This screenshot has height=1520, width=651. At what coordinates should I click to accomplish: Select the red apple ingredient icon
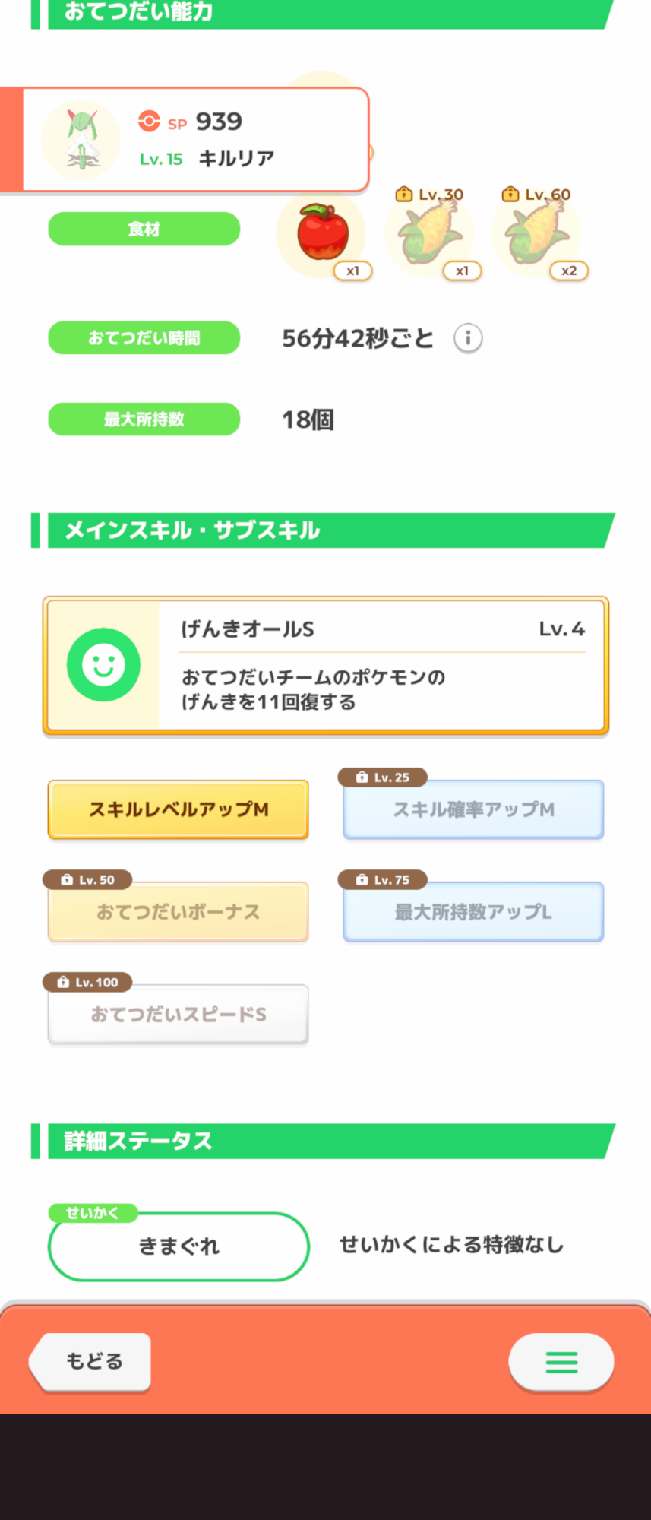tap(322, 233)
